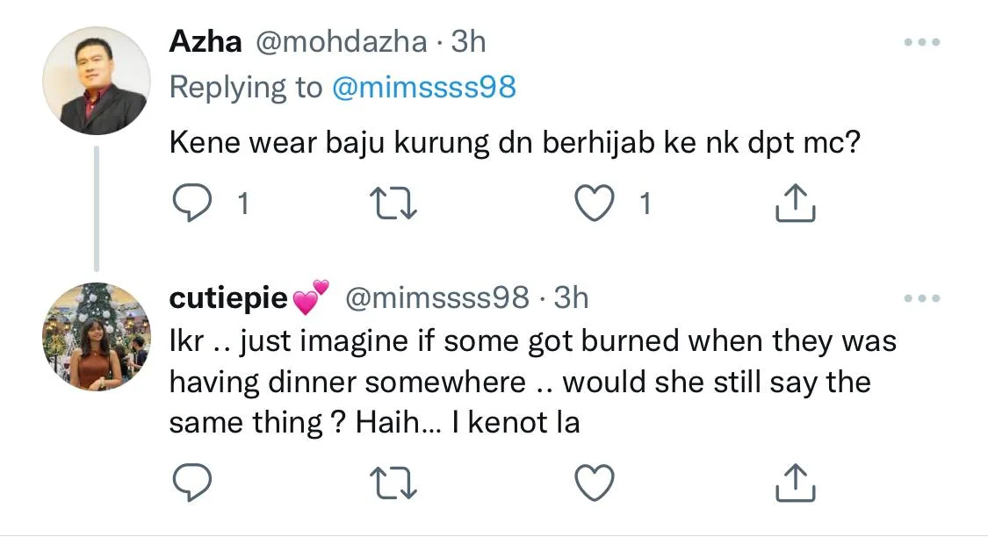Screen dimensions: 988x544
Task: Share cutiepie's tweet
Action: [797, 481]
